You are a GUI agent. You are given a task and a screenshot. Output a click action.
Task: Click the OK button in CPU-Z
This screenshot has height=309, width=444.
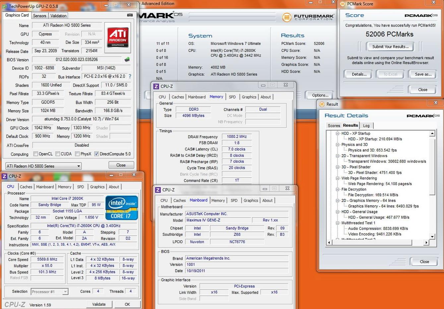(x=127, y=304)
